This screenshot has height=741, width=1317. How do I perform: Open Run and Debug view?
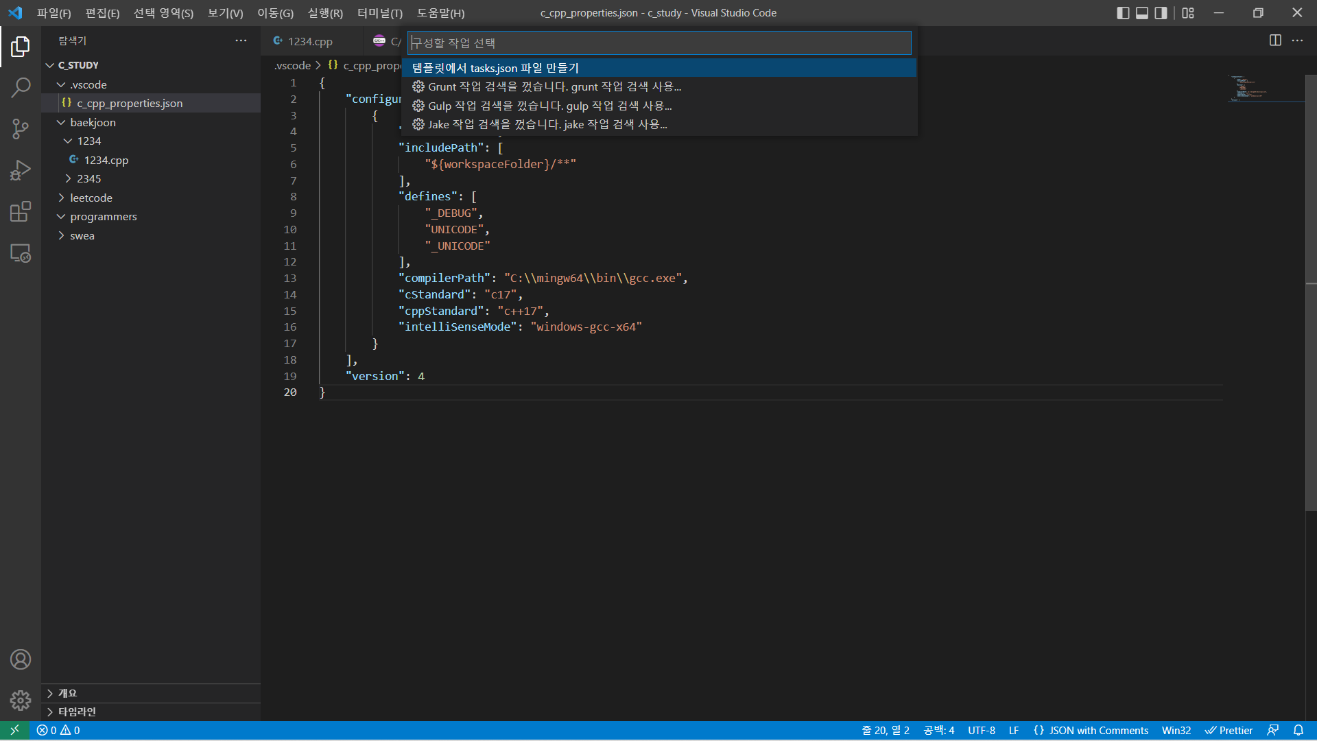tap(21, 170)
